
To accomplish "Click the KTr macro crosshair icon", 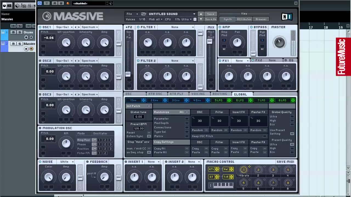I will pos(217,169).
